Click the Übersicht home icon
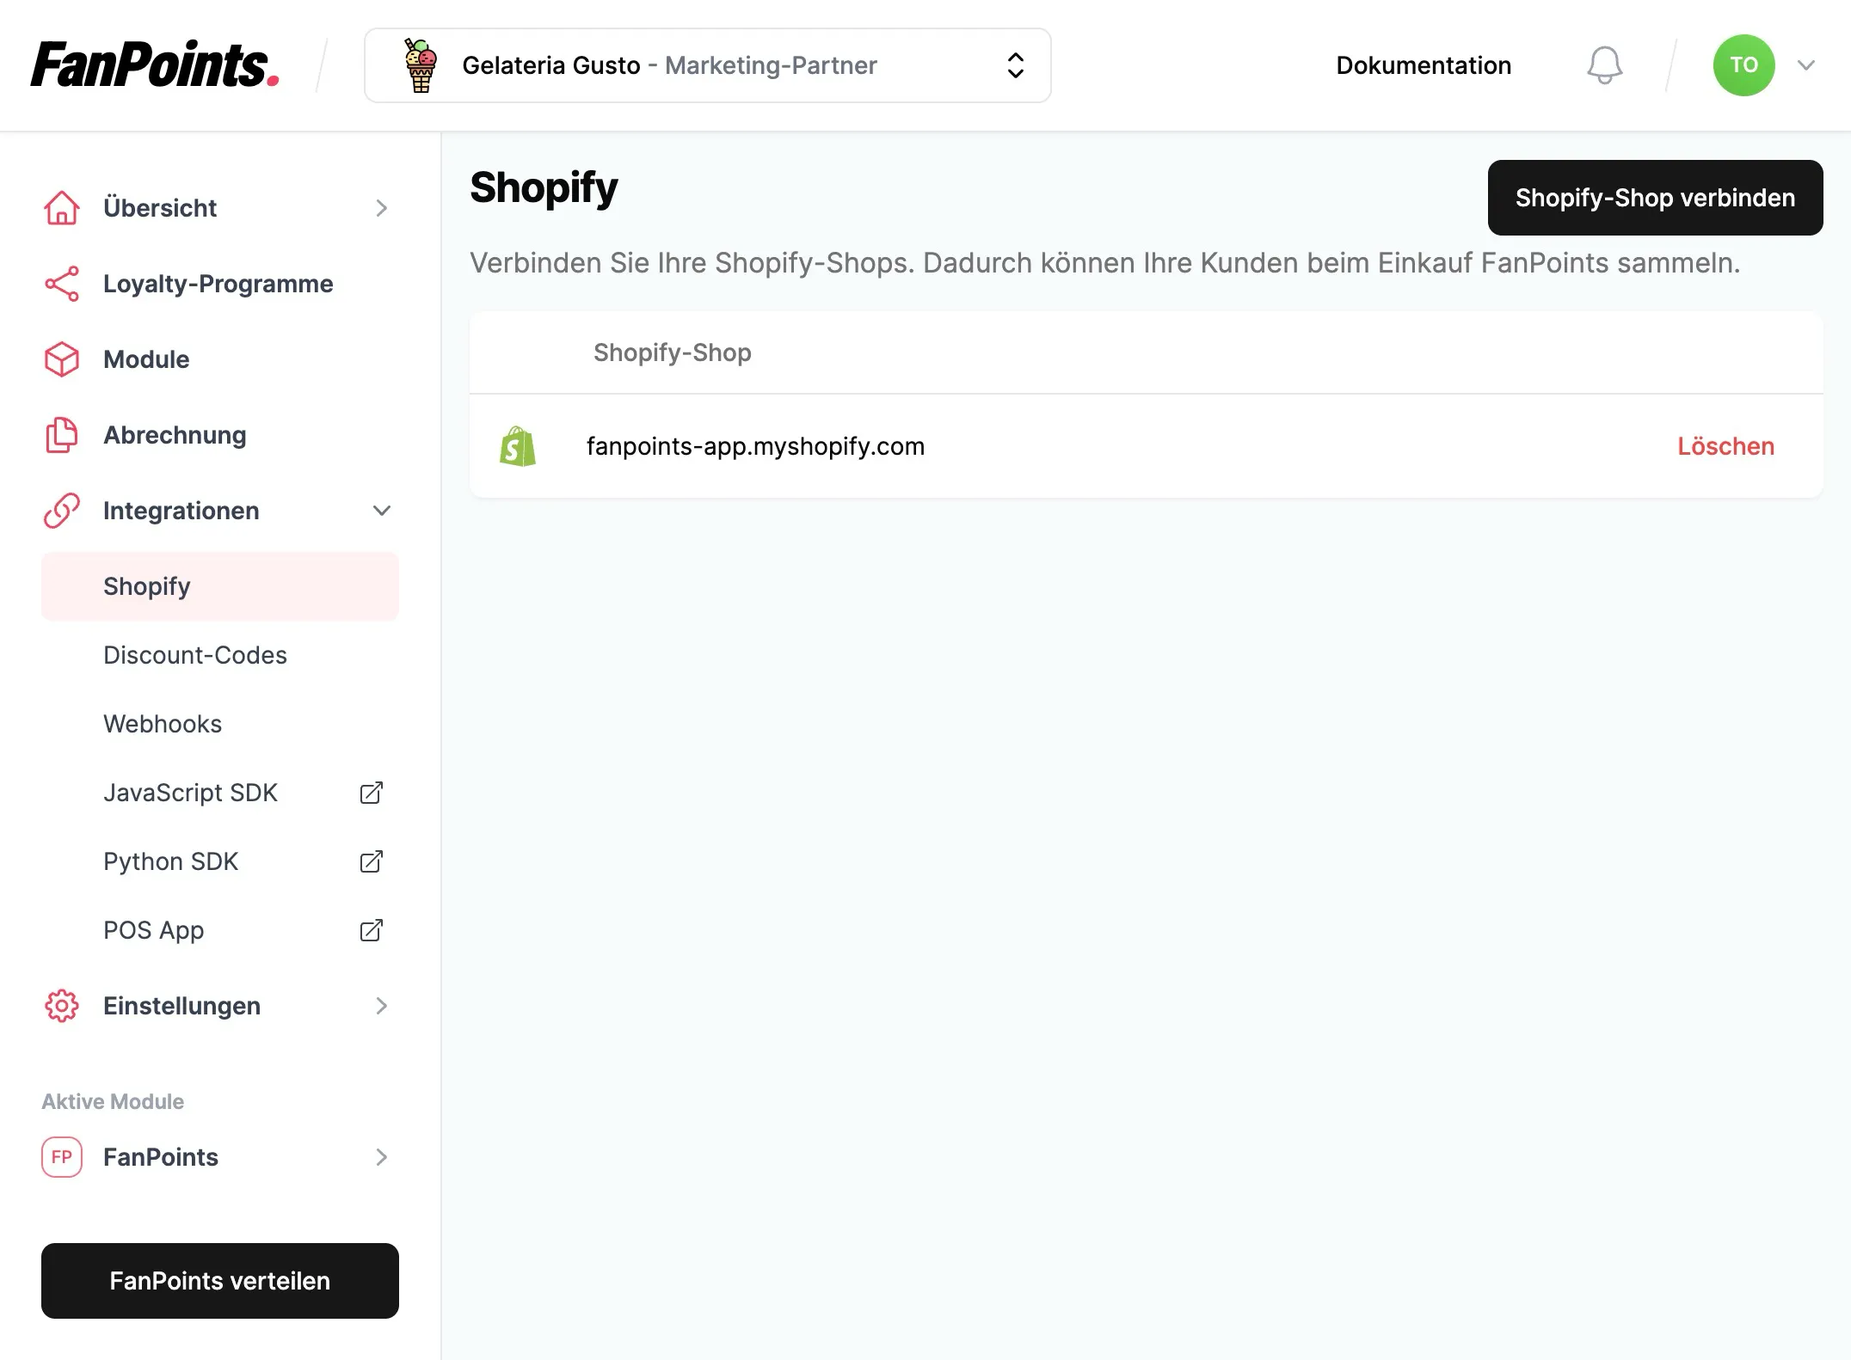The width and height of the screenshot is (1851, 1360). coord(62,208)
